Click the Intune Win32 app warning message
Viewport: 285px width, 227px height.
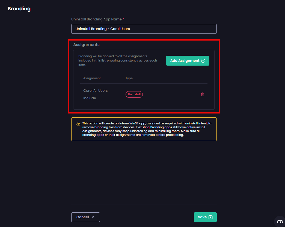point(147,129)
